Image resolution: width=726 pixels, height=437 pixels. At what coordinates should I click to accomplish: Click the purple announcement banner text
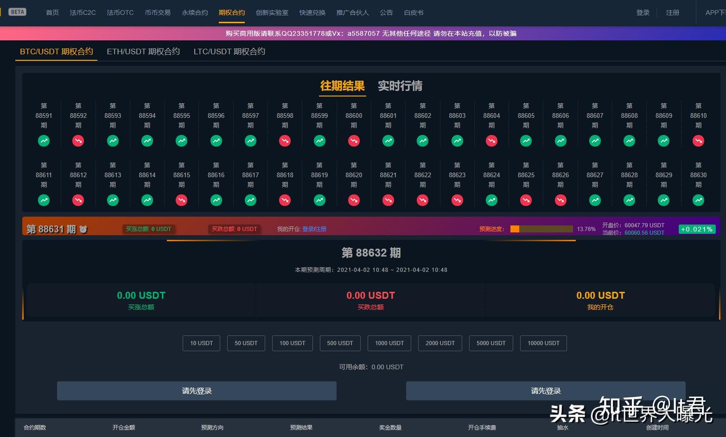click(371, 33)
